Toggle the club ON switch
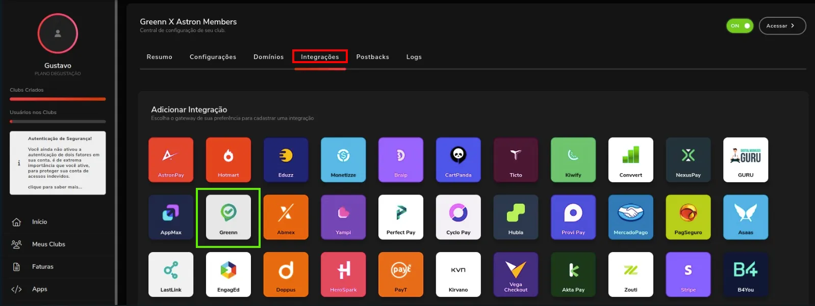This screenshot has height=306, width=815. click(x=740, y=26)
